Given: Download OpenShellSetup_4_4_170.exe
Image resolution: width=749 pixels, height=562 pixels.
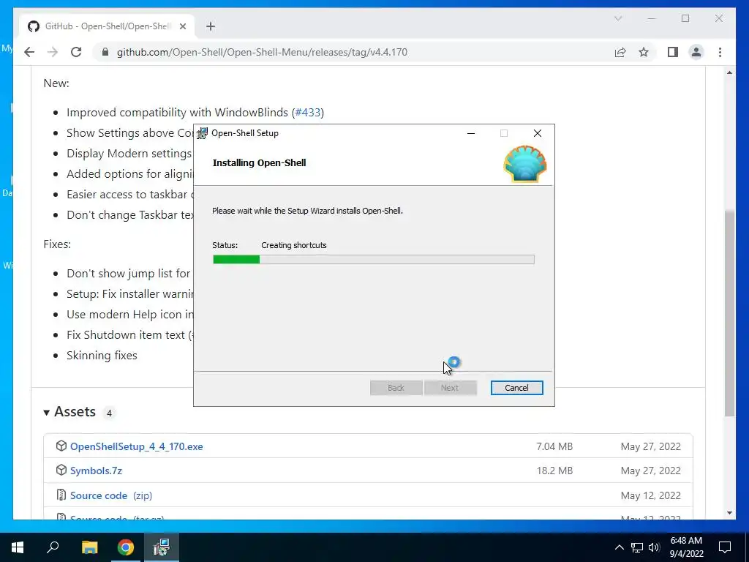Looking at the screenshot, I should pos(136,446).
